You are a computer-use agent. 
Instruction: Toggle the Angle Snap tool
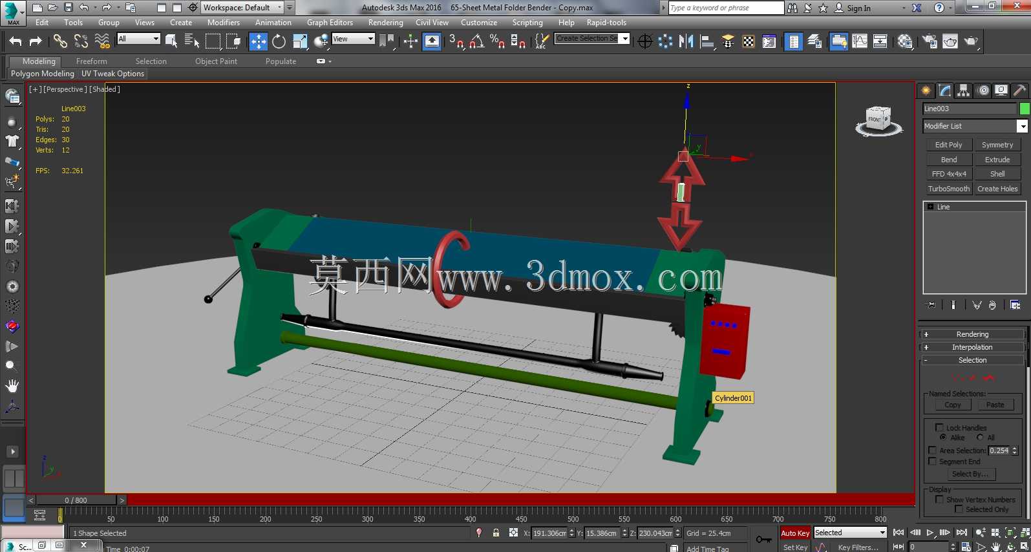pyautogui.click(x=477, y=41)
